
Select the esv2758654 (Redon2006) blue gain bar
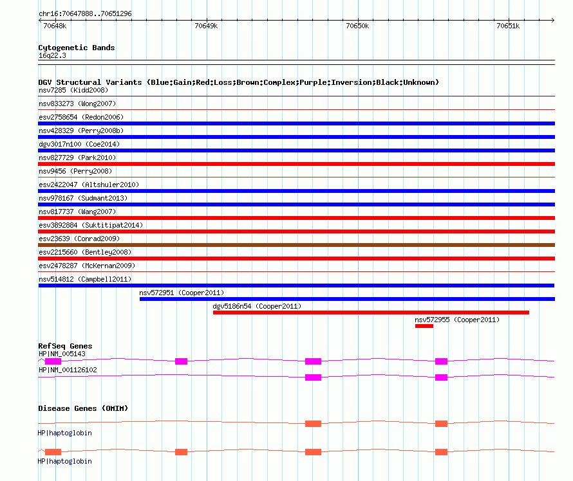point(296,123)
